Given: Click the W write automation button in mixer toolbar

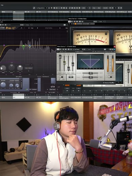Looking at the screenshot, I should [64, 8].
